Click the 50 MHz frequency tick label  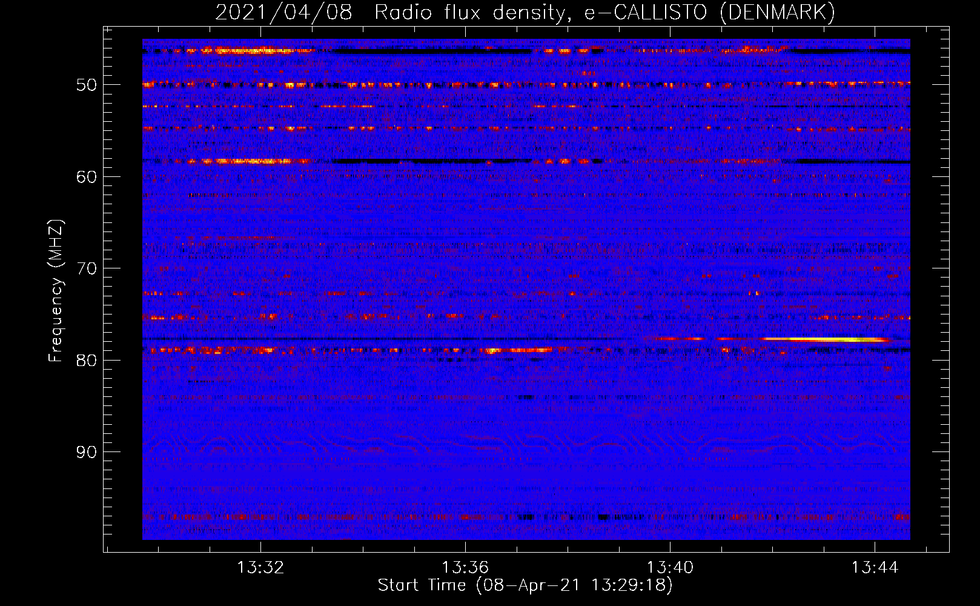87,85
